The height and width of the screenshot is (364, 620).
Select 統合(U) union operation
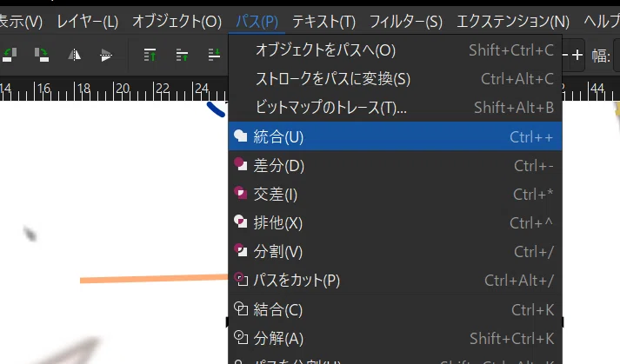[x=395, y=136]
